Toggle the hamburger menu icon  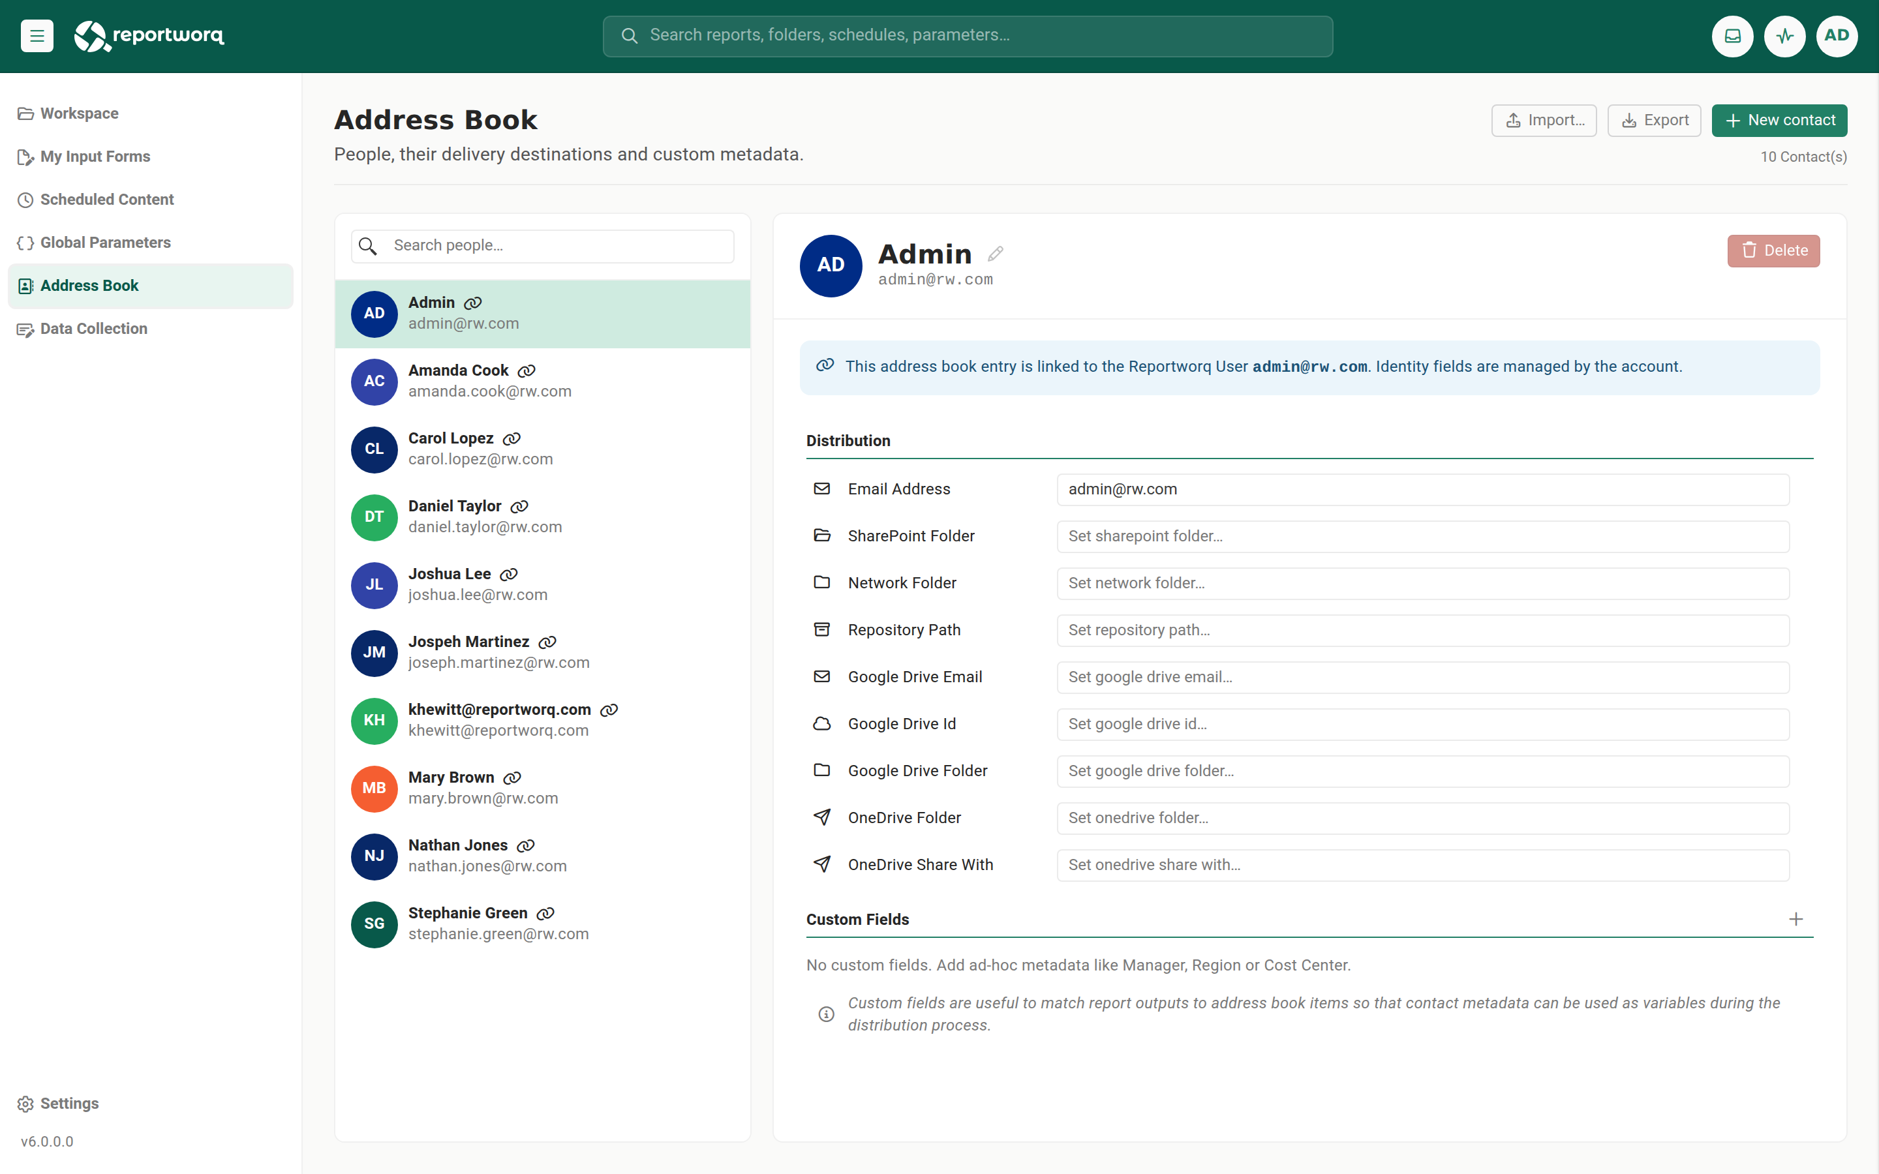(x=37, y=36)
